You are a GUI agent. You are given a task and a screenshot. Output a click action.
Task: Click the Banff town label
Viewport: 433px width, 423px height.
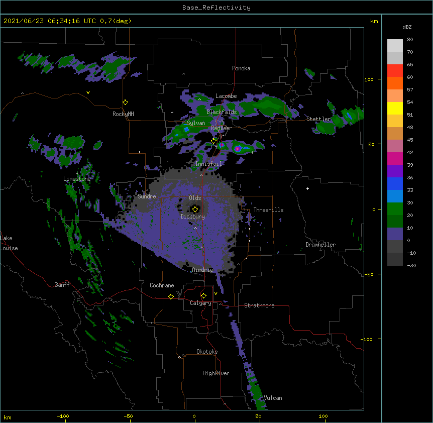click(62, 285)
